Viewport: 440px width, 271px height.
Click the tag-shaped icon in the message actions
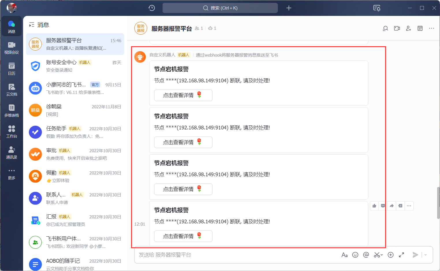(x=400, y=206)
